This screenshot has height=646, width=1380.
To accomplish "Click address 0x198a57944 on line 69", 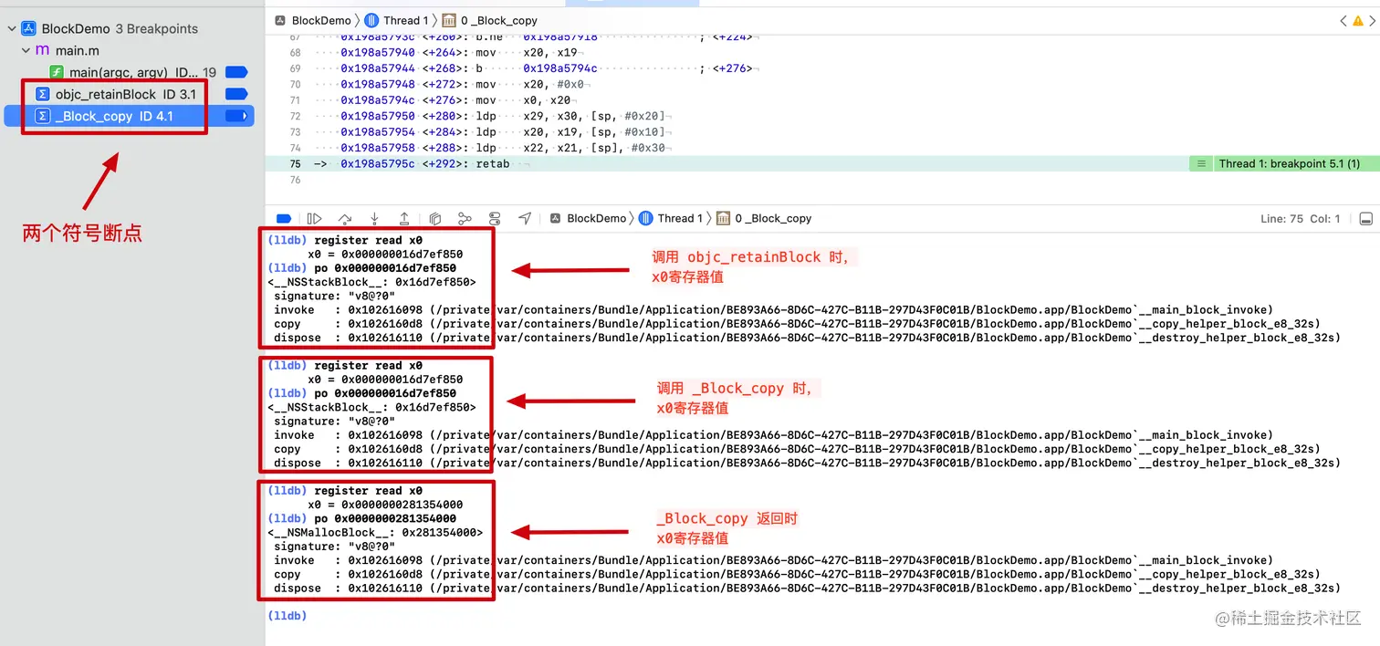I will [377, 68].
